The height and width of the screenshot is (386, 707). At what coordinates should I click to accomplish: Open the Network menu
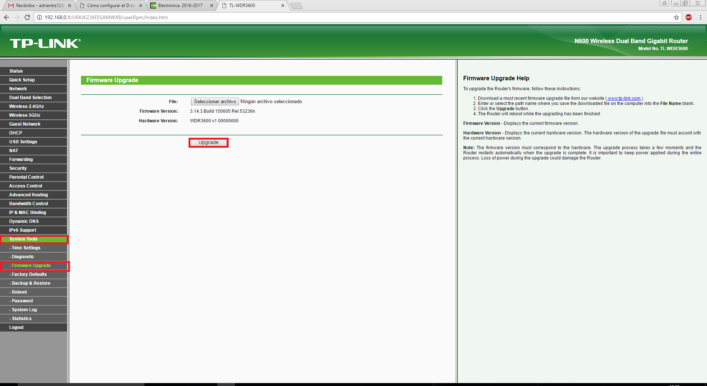click(34, 89)
